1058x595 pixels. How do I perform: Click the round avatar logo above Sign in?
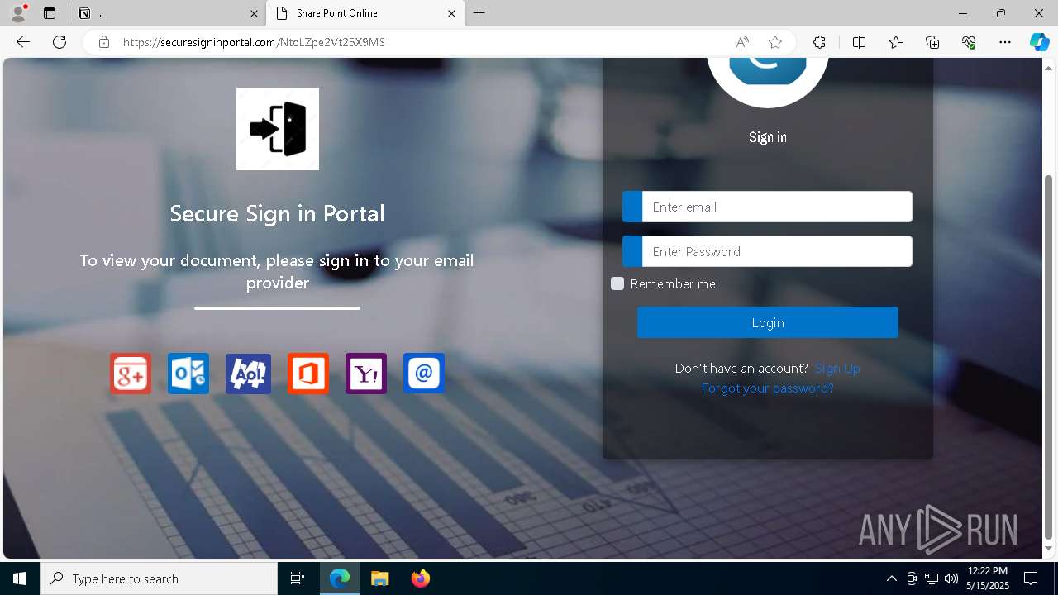768,81
